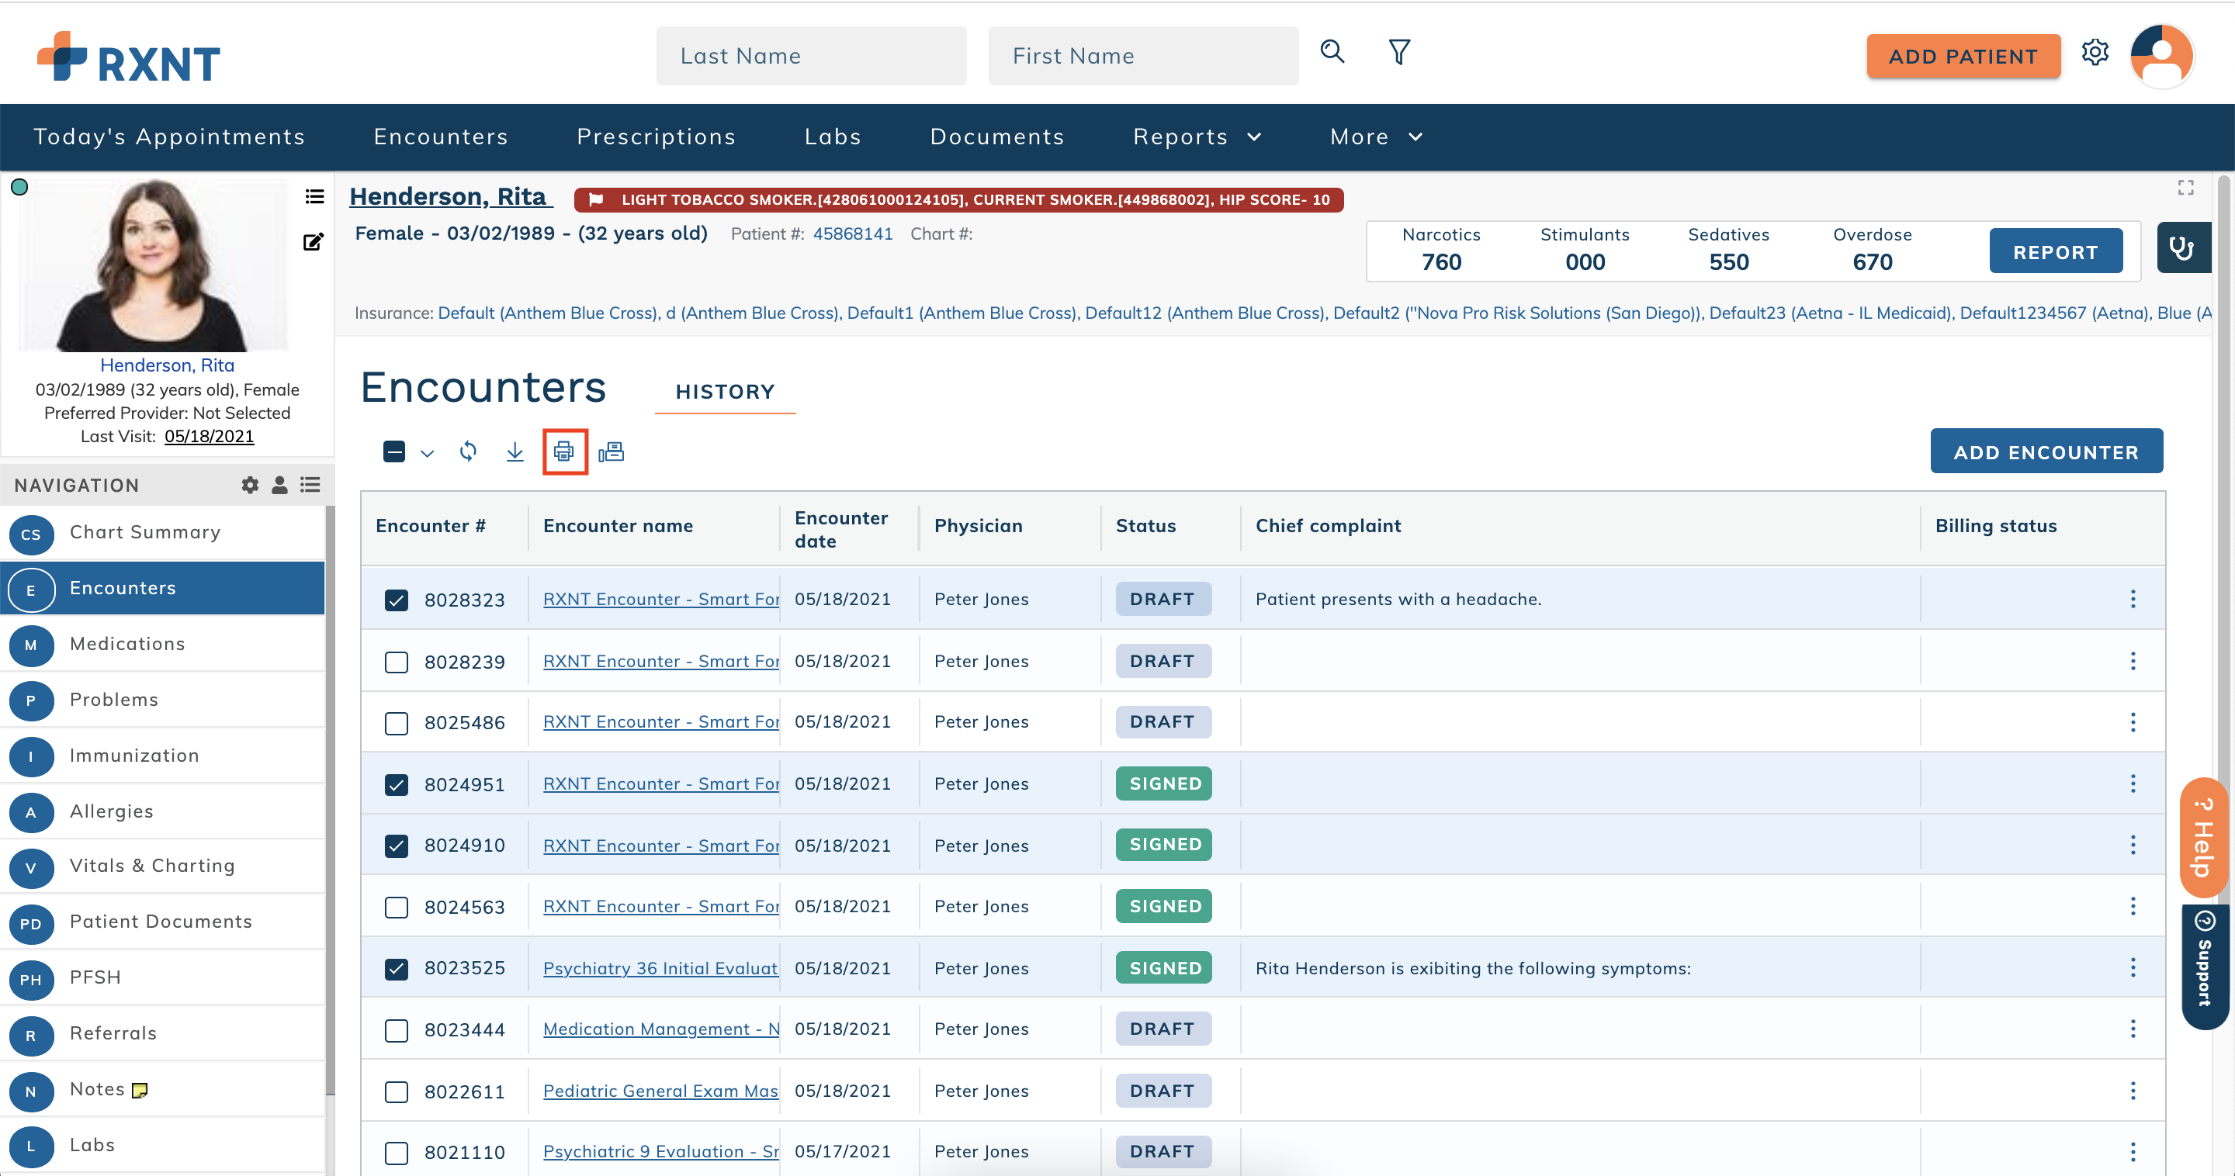Focus the Last Name search field
Image resolution: width=2235 pixels, height=1176 pixels.
pos(810,56)
